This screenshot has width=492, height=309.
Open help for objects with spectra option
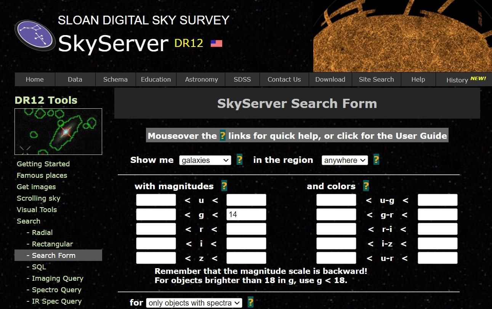(250, 303)
